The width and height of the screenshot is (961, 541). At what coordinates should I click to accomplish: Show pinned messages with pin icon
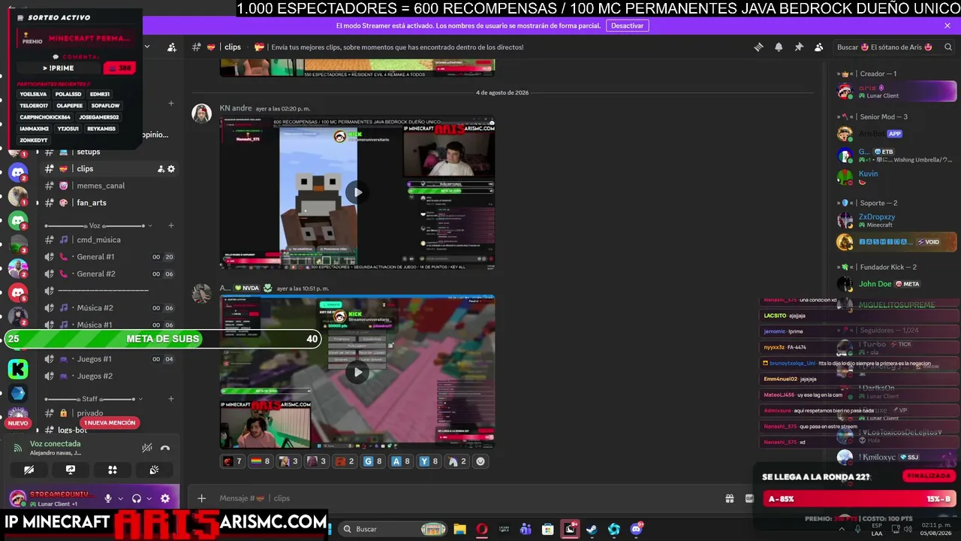(x=799, y=47)
